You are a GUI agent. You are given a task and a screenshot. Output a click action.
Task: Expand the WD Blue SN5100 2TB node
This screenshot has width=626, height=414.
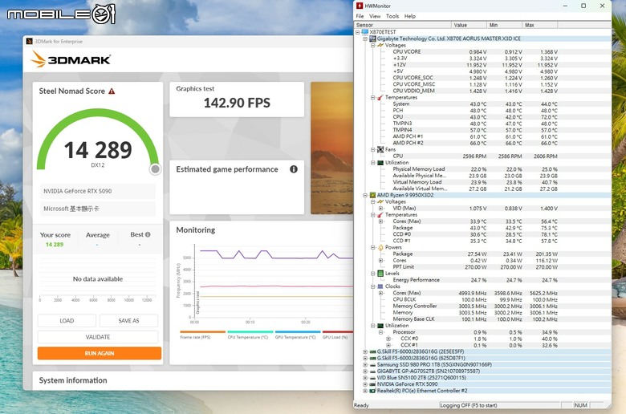(365, 378)
